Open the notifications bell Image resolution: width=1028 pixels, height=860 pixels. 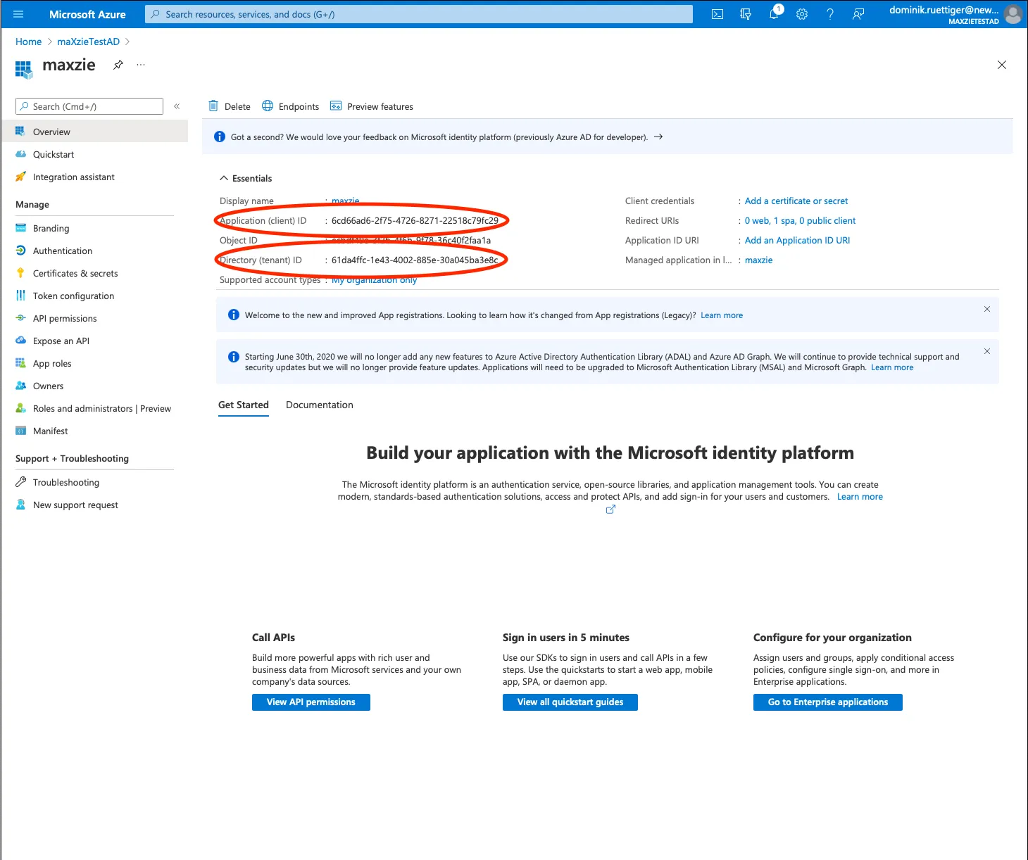[774, 14]
